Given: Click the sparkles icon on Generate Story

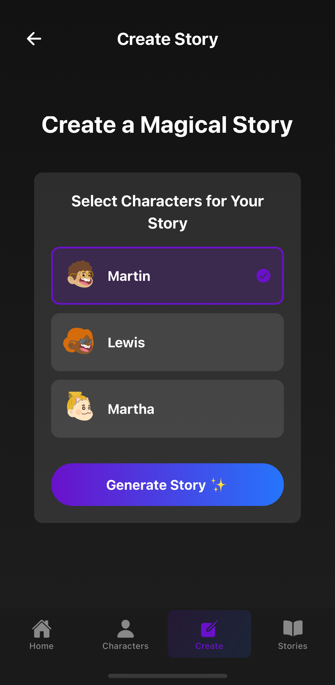Looking at the screenshot, I should pyautogui.click(x=219, y=485).
